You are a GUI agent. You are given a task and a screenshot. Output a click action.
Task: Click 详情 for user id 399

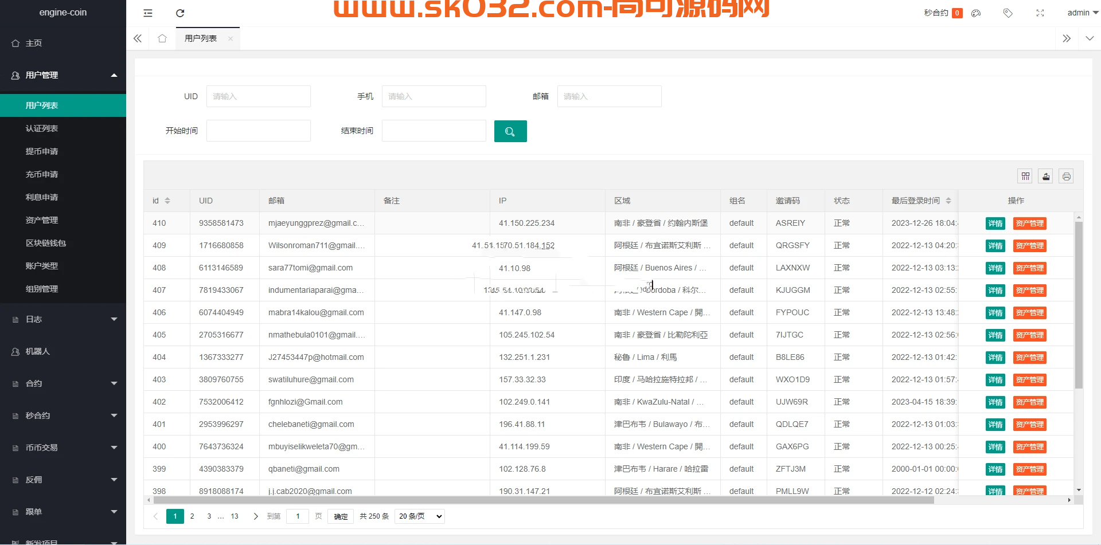click(x=995, y=469)
